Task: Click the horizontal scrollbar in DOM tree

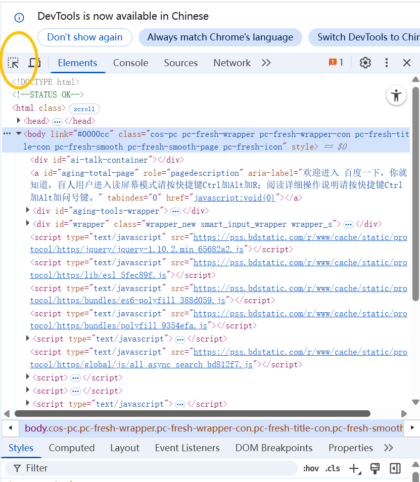Action: coord(193,413)
